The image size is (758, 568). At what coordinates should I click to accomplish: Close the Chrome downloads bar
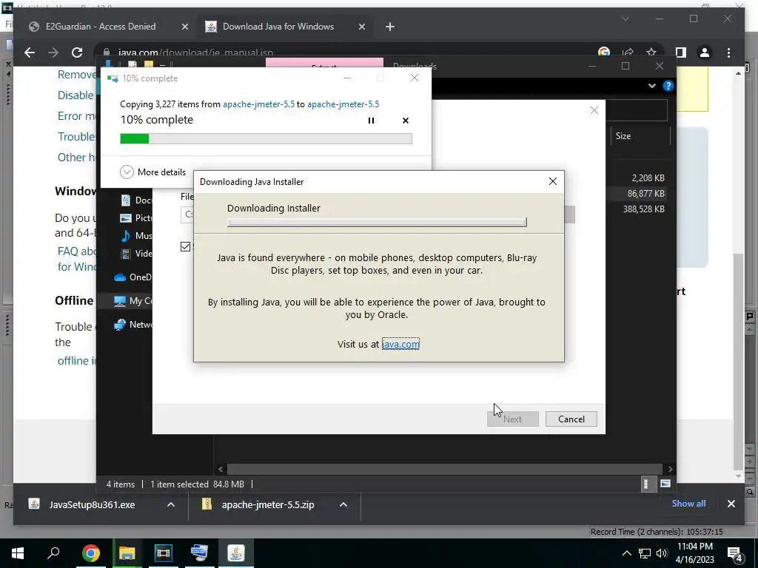pos(731,504)
